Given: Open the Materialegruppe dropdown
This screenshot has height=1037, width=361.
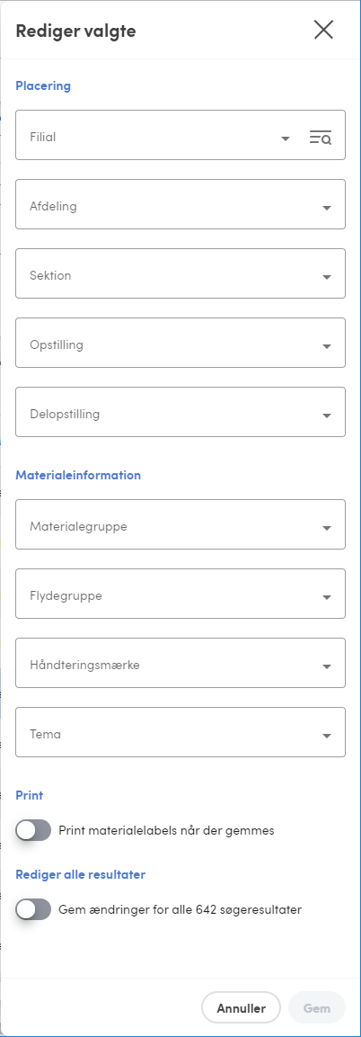Looking at the screenshot, I should 180,524.
